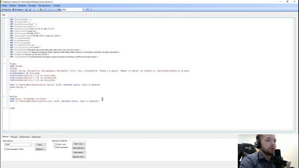Click the SET DateFormat script line

click(x=25, y=33)
